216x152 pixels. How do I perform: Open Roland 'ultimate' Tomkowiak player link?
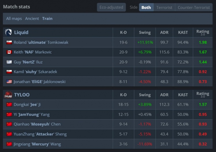click(x=41, y=43)
